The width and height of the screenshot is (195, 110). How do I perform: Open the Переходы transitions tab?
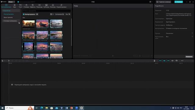tap(39, 6)
